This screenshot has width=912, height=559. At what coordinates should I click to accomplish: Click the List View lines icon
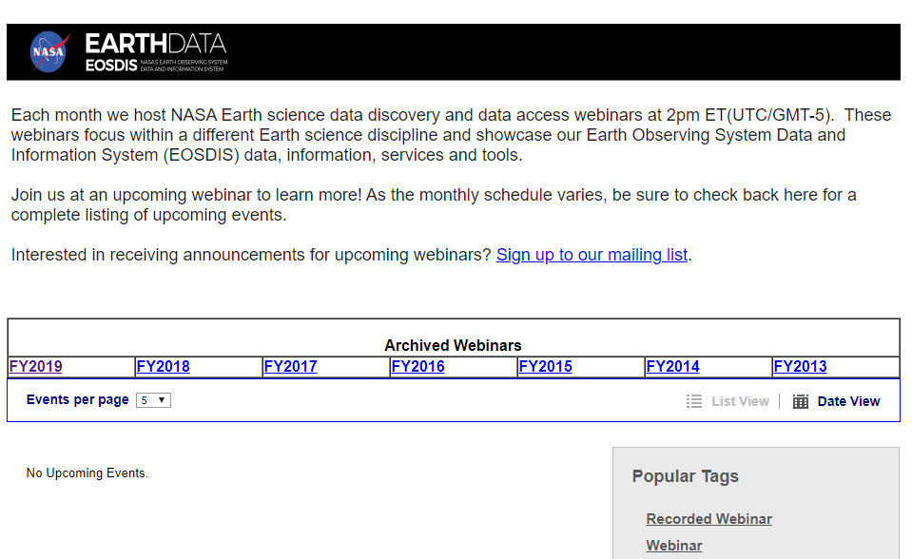(694, 401)
